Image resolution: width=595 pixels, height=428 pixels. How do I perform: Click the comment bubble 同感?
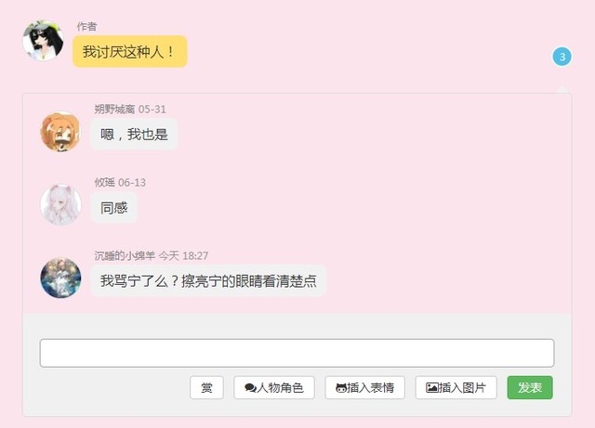113,207
